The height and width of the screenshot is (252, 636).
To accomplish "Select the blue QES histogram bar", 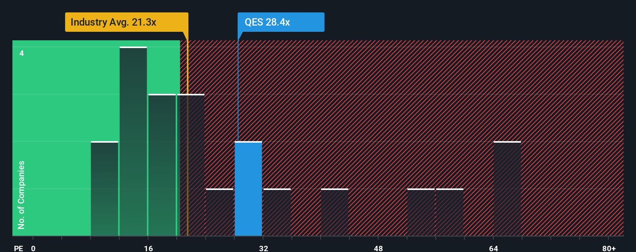I will [x=248, y=188].
